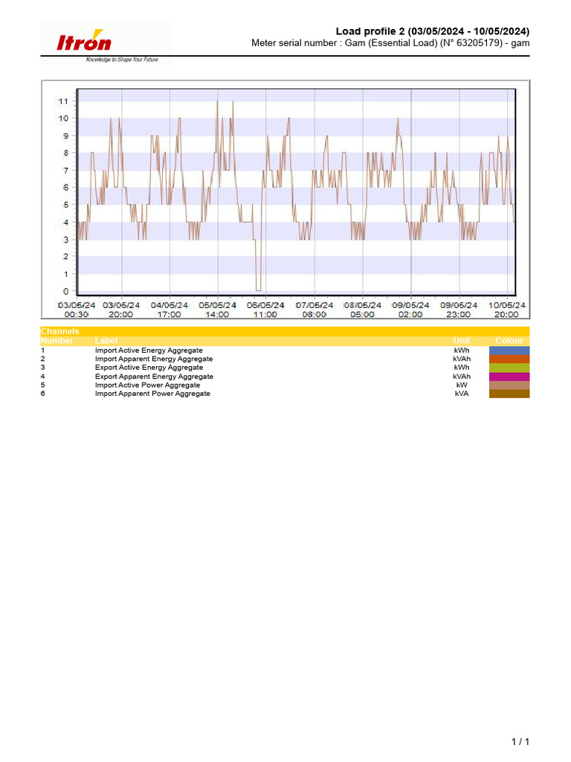
Task: Click the 'Label' column header
Action: pos(106,340)
